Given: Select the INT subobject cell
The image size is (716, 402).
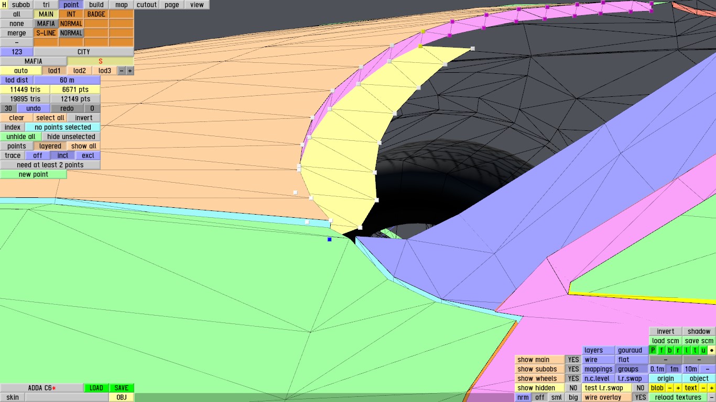Looking at the screenshot, I should click(71, 14).
